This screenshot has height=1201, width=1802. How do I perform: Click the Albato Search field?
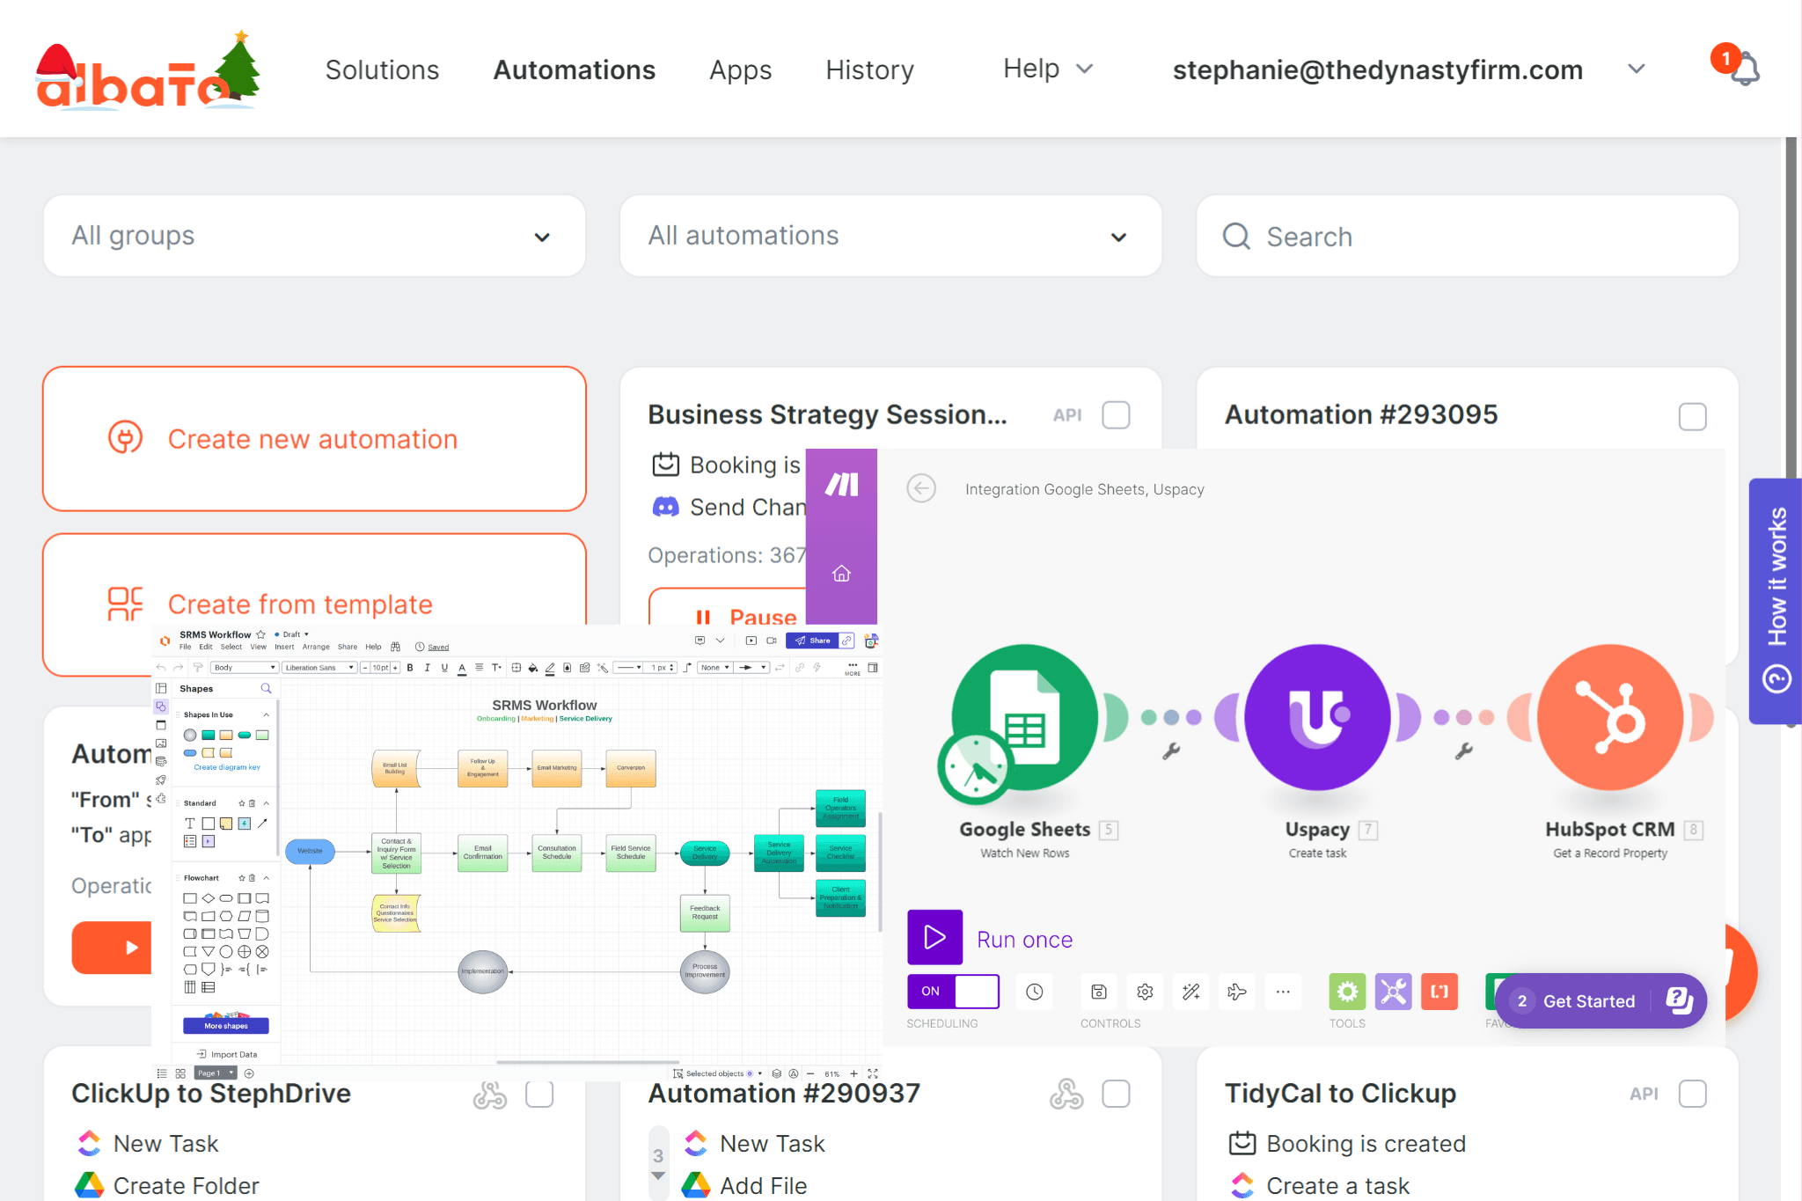coord(1467,236)
